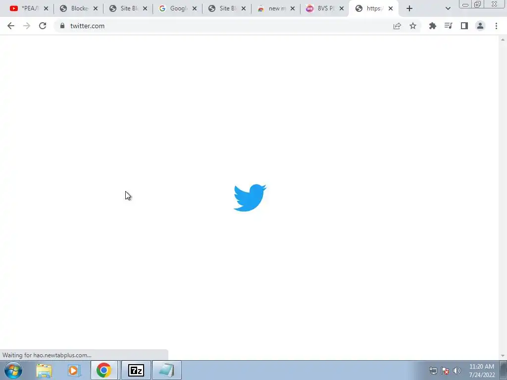Select the Chrome taskbar button
507x380 pixels.
[104, 370]
